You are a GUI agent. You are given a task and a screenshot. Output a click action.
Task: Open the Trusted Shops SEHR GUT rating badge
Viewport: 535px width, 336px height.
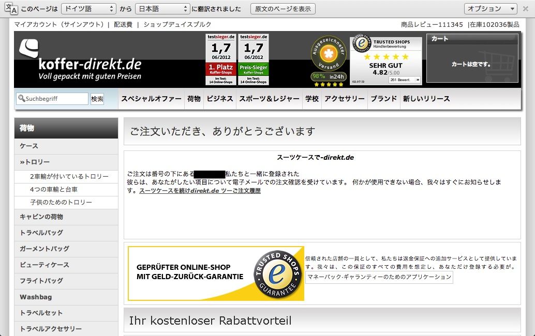click(386, 60)
